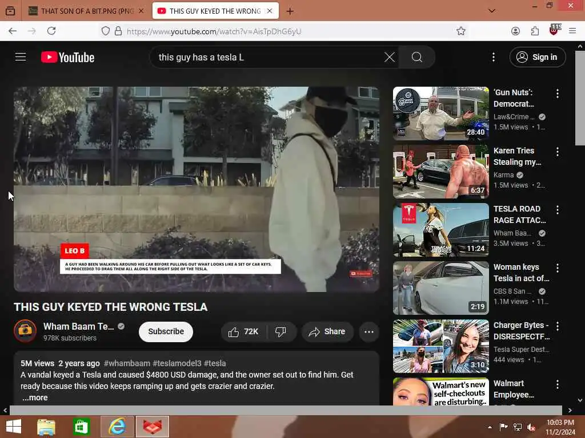
Task: Click the browser forward arrow
Action: tap(32, 31)
